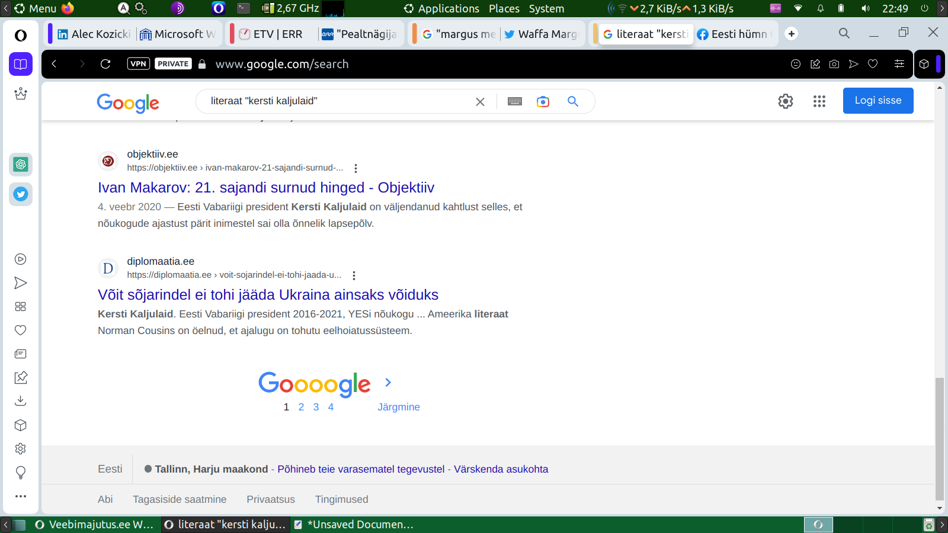Switch to Unsaved Document window in taskbar
Viewport: 948px width, 533px height.
(x=354, y=525)
